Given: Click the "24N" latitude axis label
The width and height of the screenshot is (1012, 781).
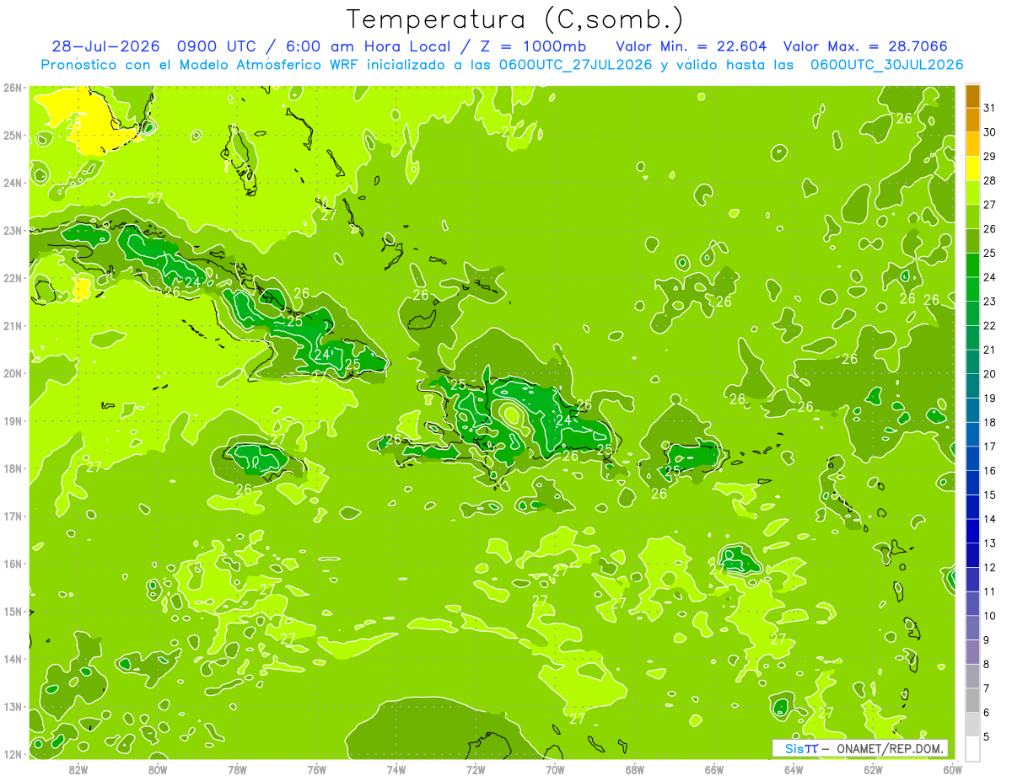Looking at the screenshot, I should (13, 183).
